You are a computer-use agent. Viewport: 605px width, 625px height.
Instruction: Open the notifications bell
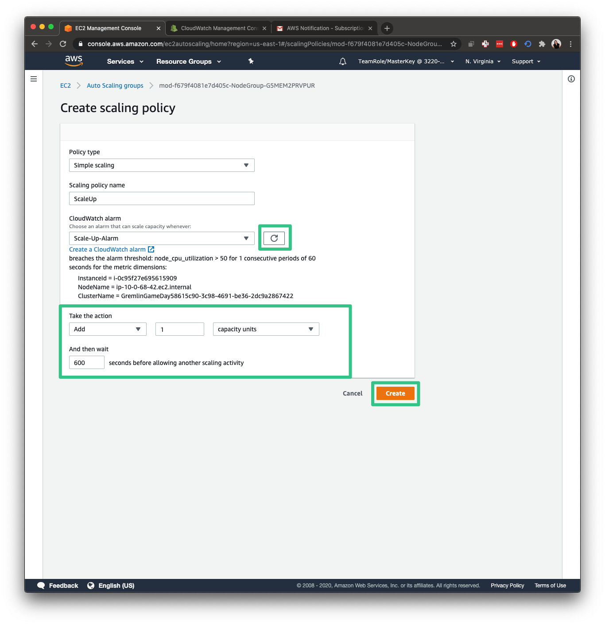tap(343, 62)
